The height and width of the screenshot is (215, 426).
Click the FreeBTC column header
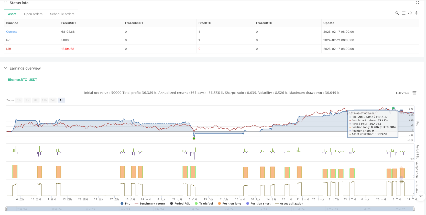pyautogui.click(x=205, y=23)
